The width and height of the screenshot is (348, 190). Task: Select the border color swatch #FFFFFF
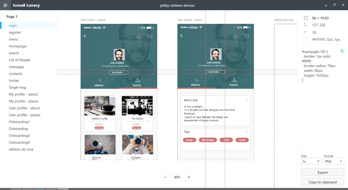tap(306, 39)
